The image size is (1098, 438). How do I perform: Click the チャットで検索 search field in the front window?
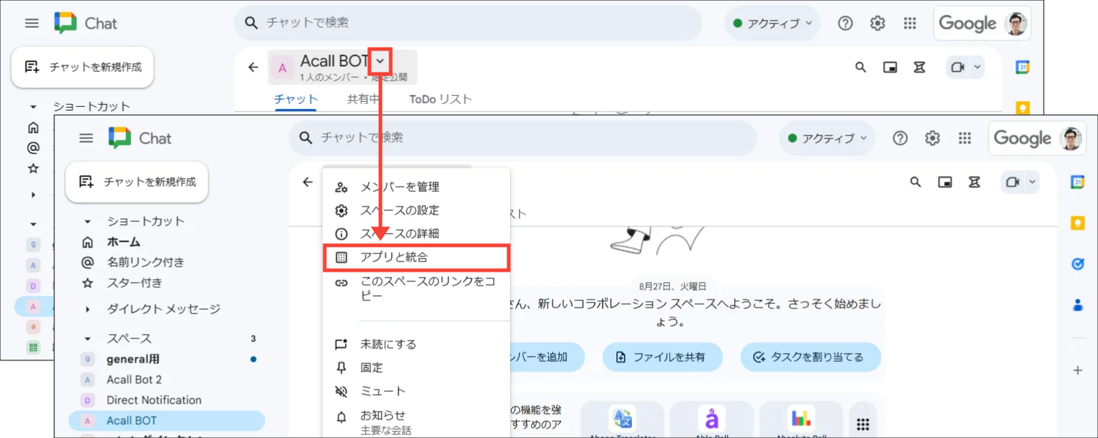(x=523, y=138)
